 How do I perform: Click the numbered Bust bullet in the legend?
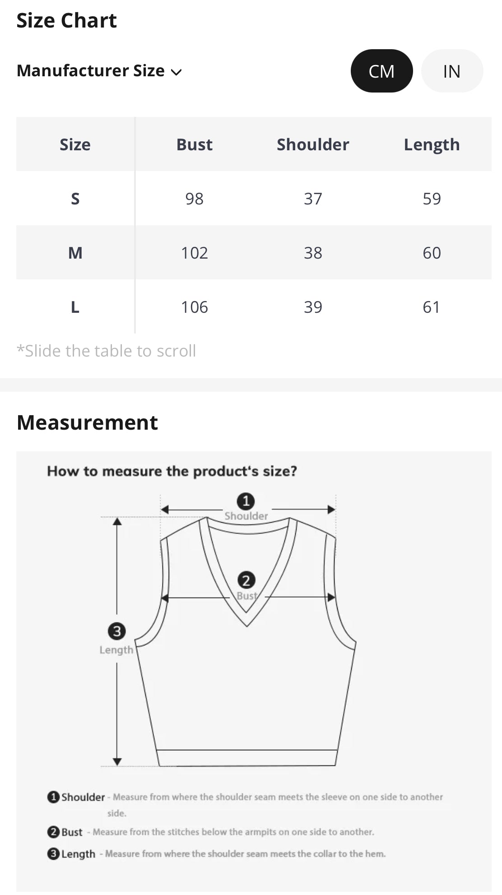(x=53, y=832)
